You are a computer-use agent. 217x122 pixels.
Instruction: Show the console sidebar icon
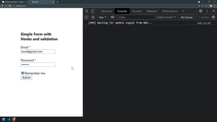pos(86,17)
